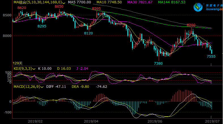Expand the MA组合 indicator dropdown arrow

(64, 3)
